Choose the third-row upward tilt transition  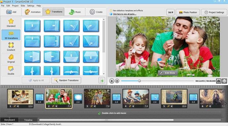point(71,57)
